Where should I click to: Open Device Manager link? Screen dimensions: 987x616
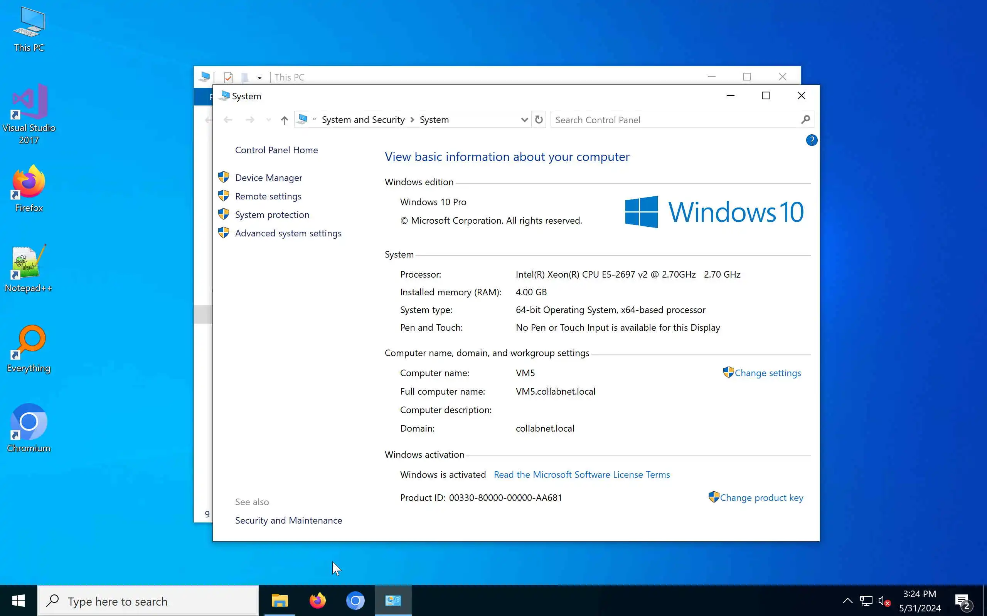click(268, 177)
